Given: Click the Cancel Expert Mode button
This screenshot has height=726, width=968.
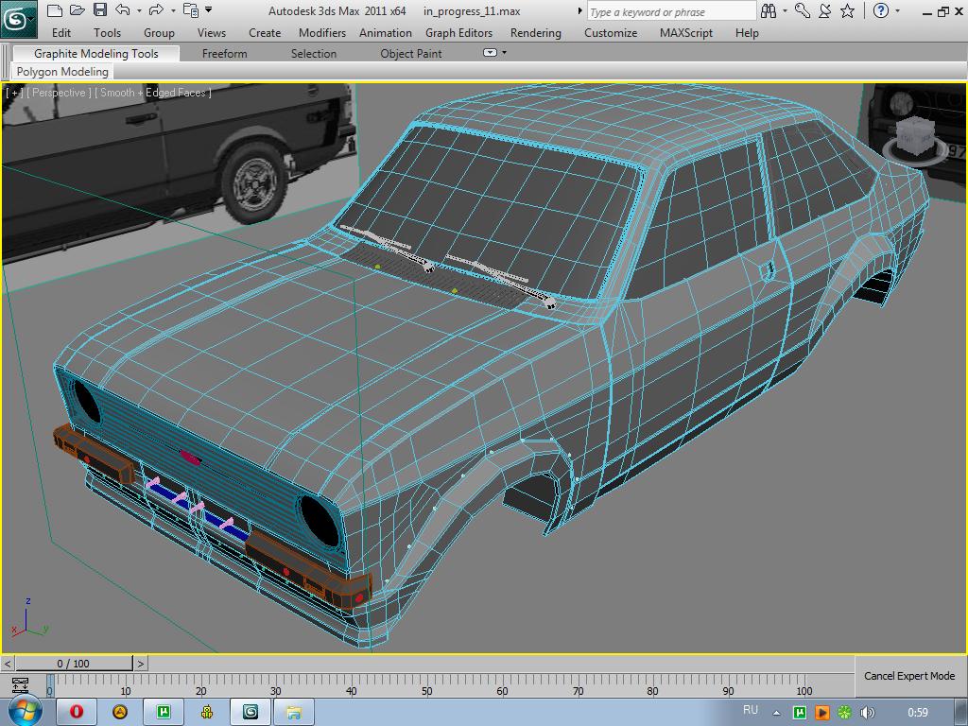Looking at the screenshot, I should click(x=909, y=676).
